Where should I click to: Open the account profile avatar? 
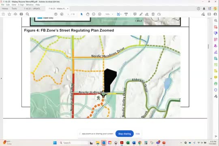[x=215, y=9]
